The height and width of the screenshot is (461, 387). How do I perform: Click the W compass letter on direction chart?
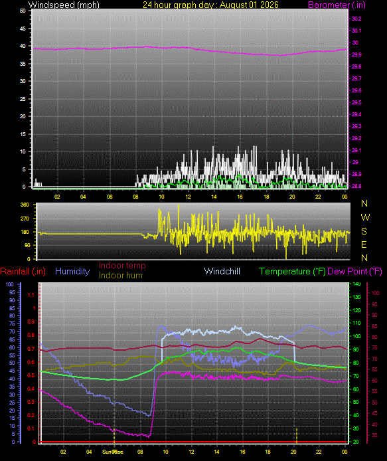pos(364,217)
